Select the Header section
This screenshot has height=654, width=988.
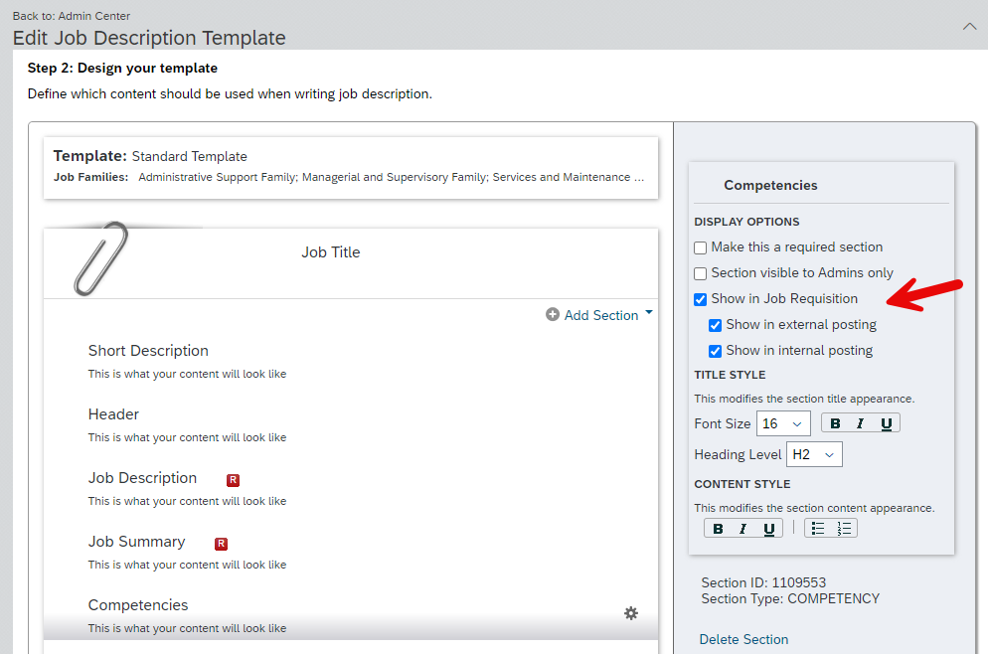[113, 413]
